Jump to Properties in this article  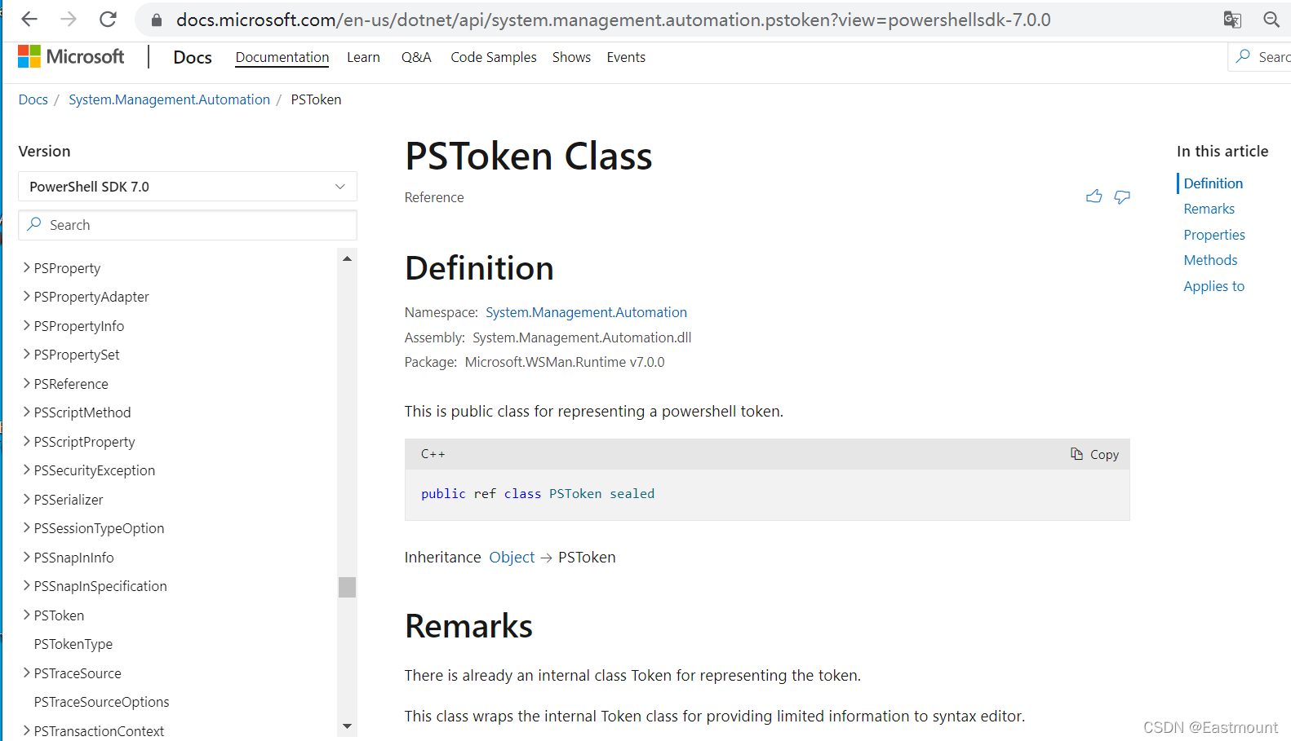1214,235
